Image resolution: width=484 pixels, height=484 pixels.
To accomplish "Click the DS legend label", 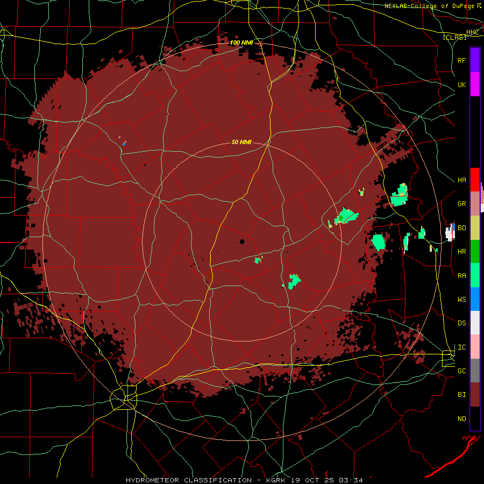I will click(x=462, y=323).
